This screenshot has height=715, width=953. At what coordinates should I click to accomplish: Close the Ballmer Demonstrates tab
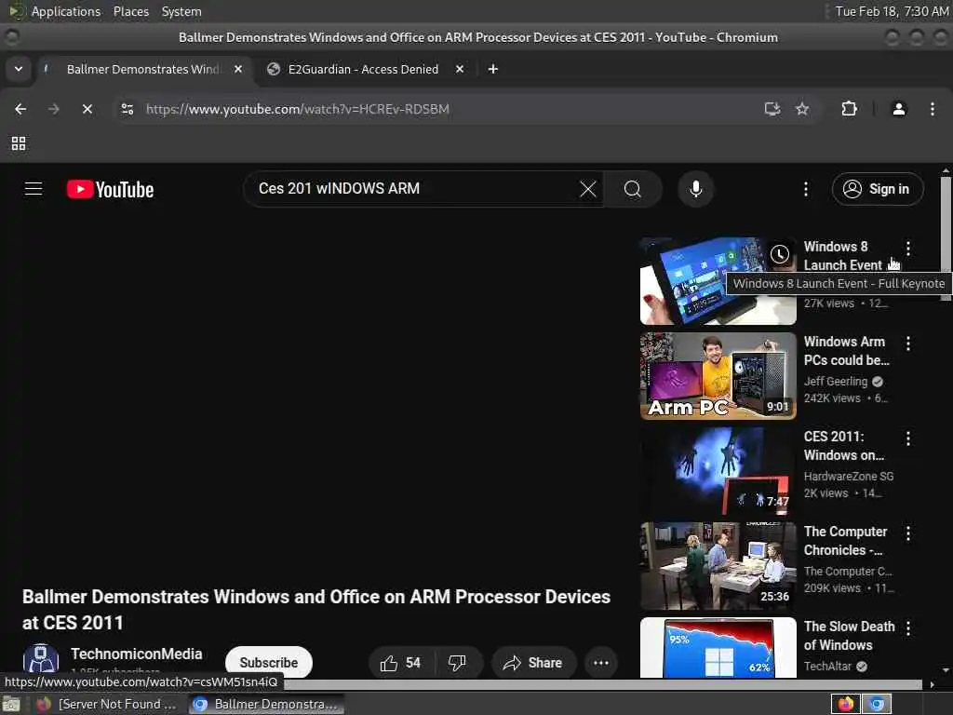pyautogui.click(x=238, y=69)
